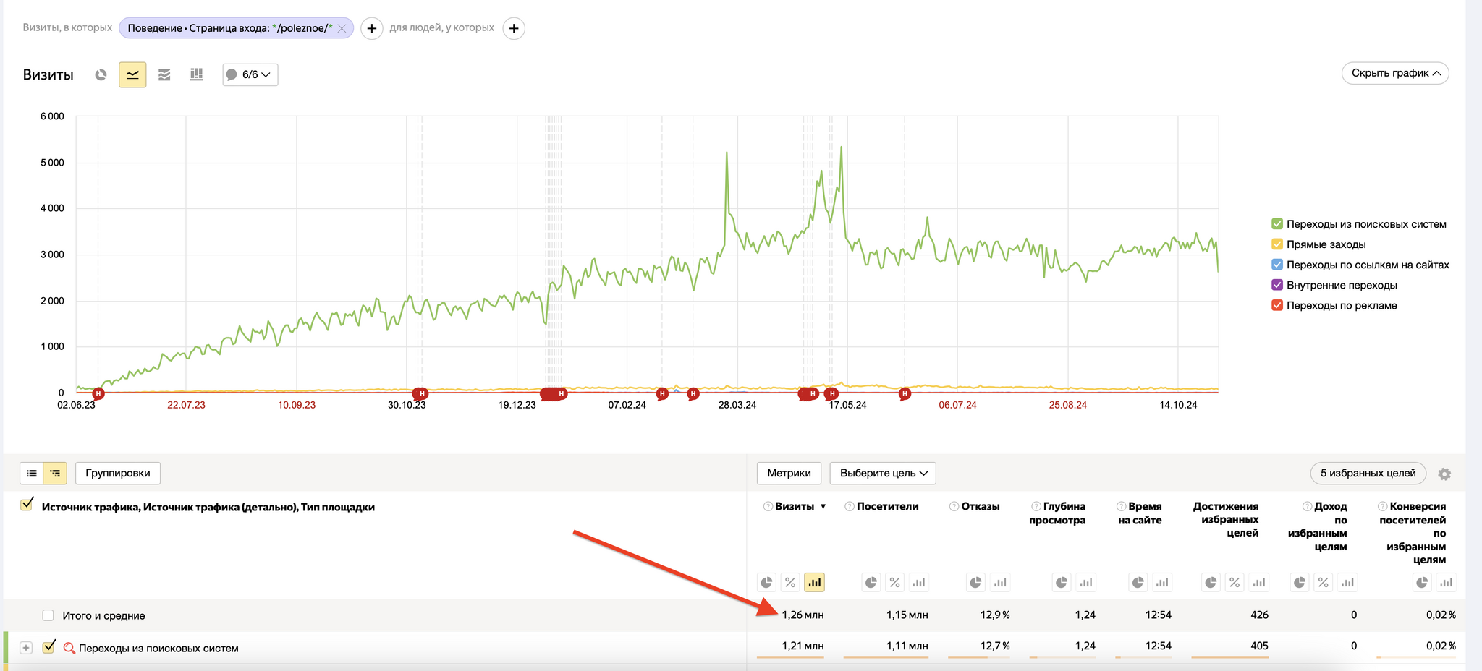Edit the Поведение Страница входа filter
Viewport: 1482px width, 671px height.
pyautogui.click(x=230, y=28)
